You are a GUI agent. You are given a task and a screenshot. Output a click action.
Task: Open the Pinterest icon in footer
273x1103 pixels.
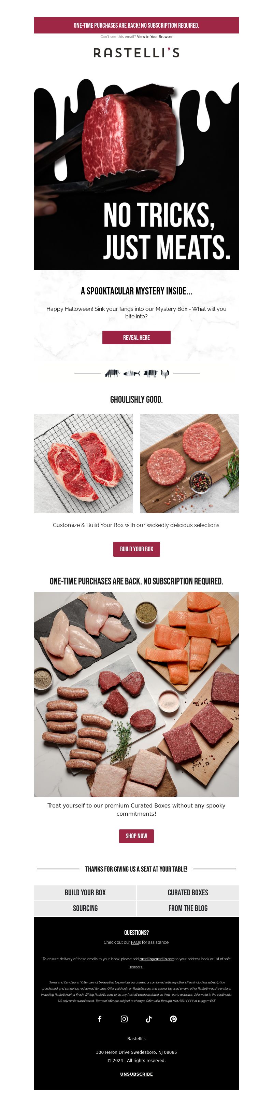tap(173, 1019)
